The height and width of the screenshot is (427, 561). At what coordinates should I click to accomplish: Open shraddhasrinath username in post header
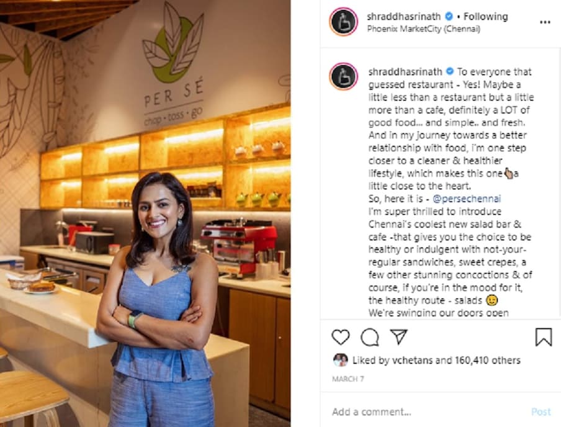403,17
